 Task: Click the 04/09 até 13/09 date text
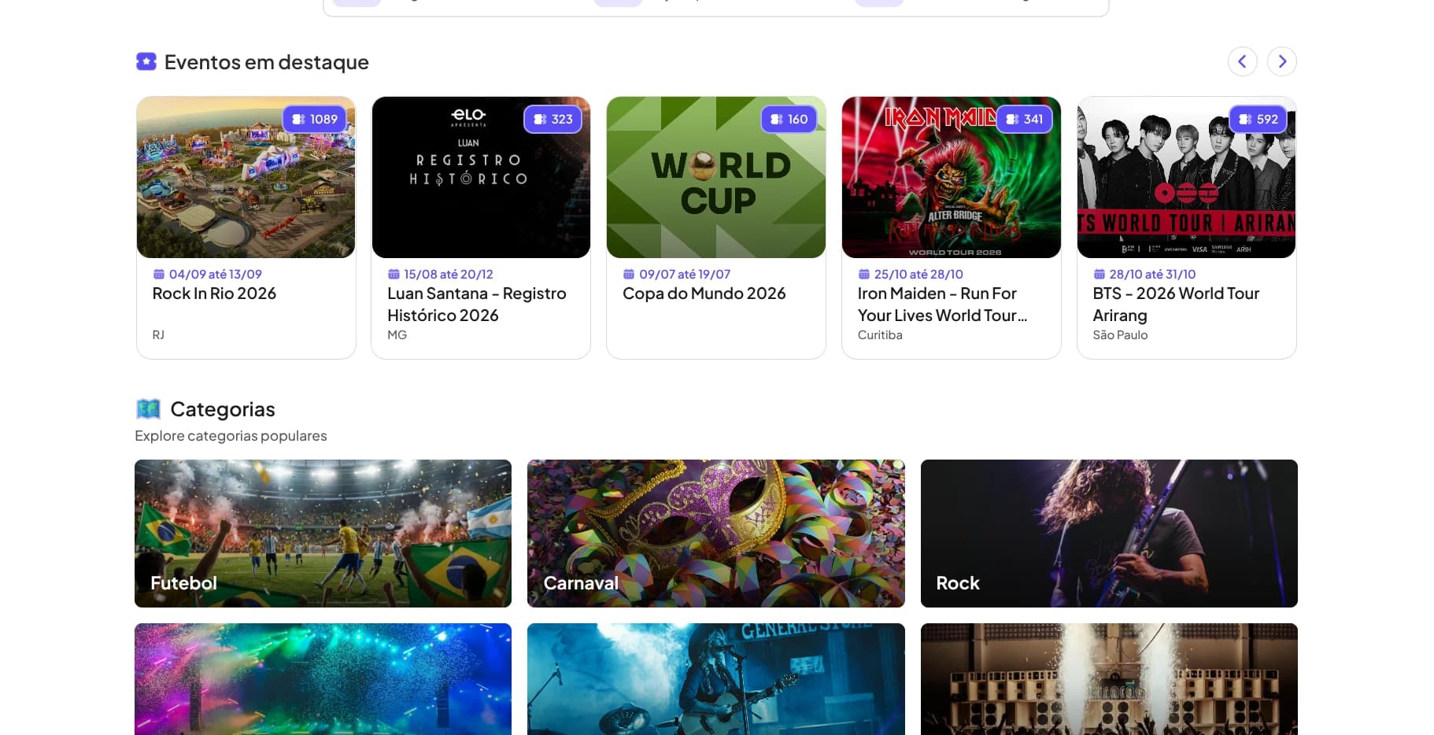click(215, 274)
